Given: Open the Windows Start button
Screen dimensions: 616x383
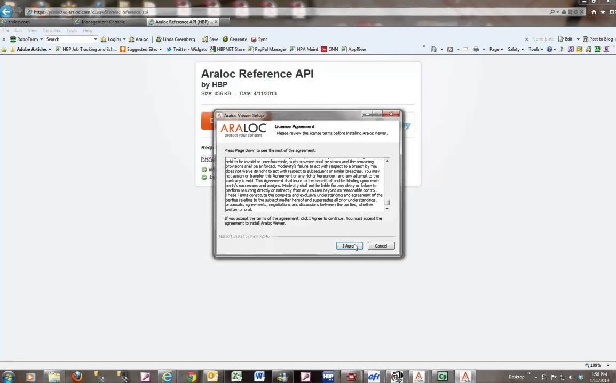Looking at the screenshot, I should [8, 377].
